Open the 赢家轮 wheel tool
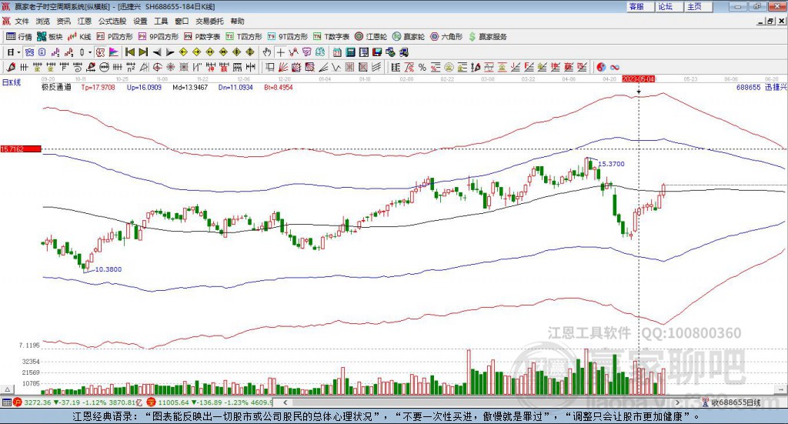This screenshot has width=788, height=424. click(409, 37)
